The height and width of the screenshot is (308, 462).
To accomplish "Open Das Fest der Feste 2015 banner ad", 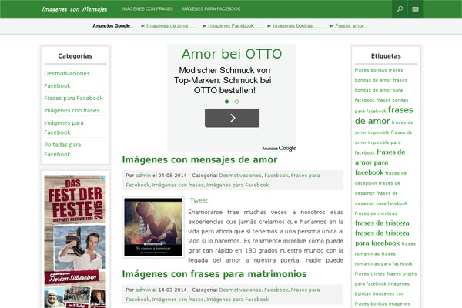I will [x=75, y=241].
